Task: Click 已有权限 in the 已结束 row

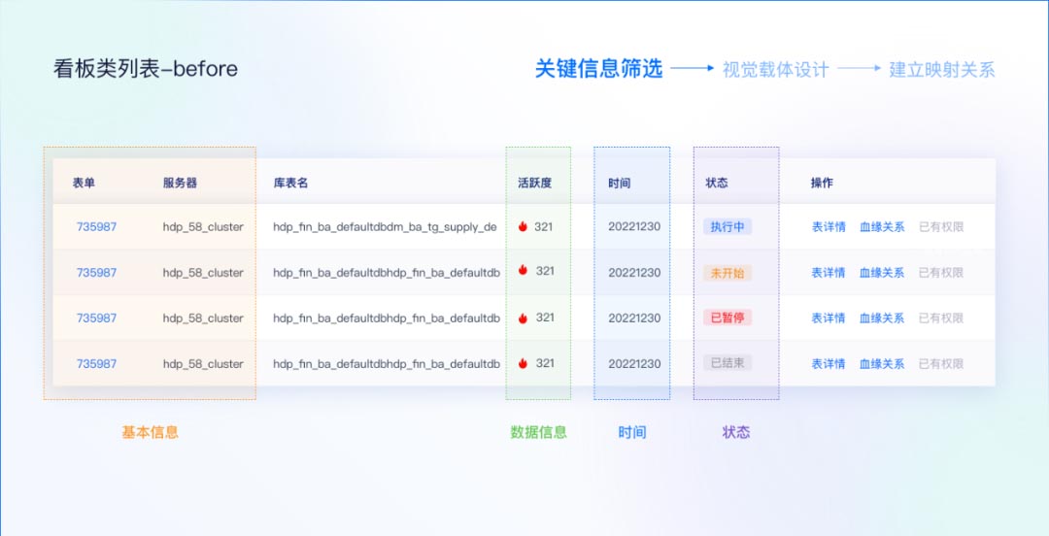Action: [x=940, y=363]
